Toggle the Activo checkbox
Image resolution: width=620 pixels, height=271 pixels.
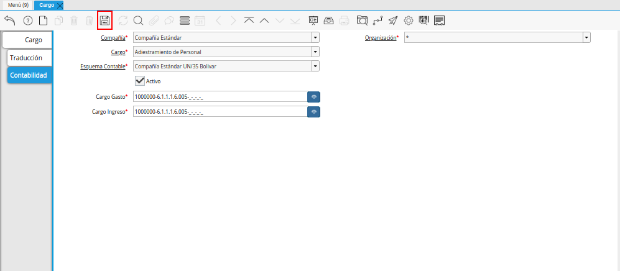coord(140,81)
